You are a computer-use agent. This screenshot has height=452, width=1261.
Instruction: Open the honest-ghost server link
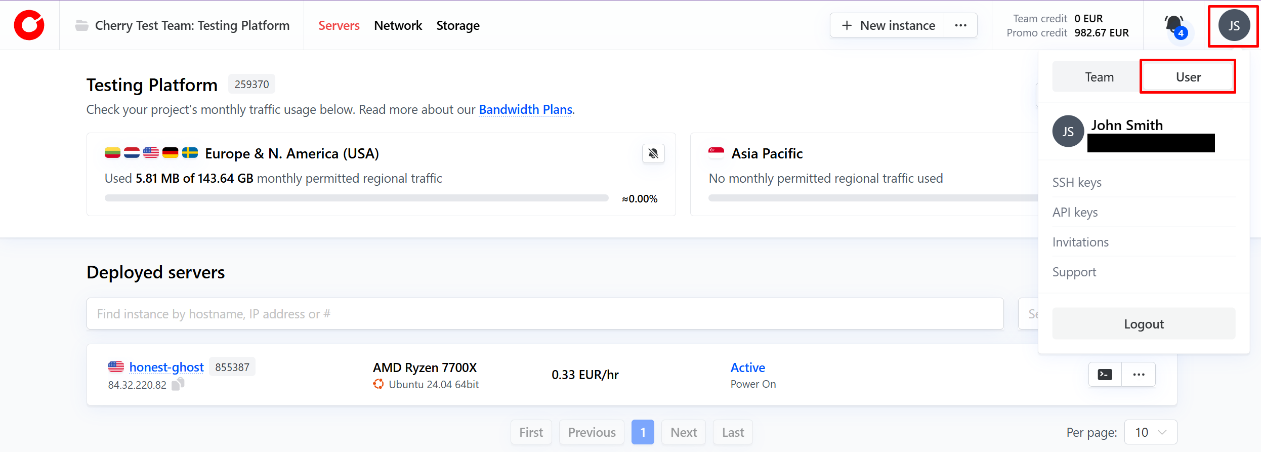[x=166, y=367]
